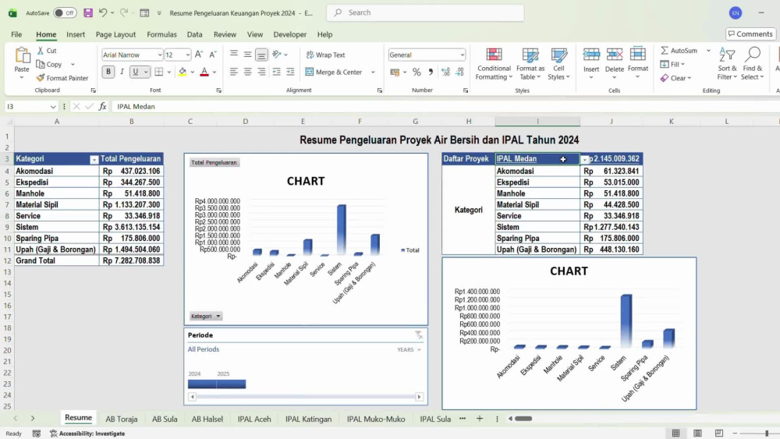780x439 pixels.
Task: Click the Borders icon
Action: click(x=158, y=72)
